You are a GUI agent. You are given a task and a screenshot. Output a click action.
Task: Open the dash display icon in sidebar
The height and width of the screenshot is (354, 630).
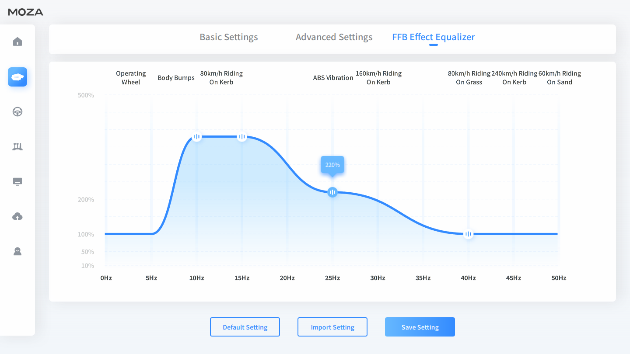pyautogui.click(x=17, y=182)
